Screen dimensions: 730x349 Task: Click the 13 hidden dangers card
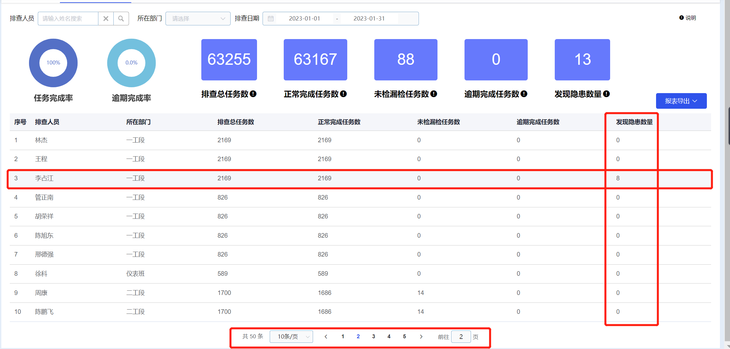tap(582, 60)
